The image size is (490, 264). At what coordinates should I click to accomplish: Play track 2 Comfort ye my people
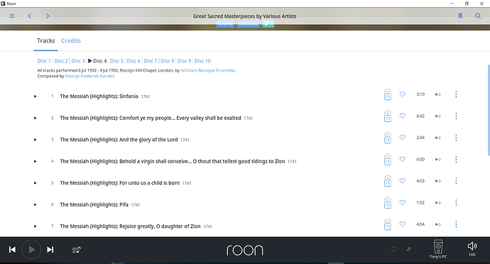tap(36, 118)
